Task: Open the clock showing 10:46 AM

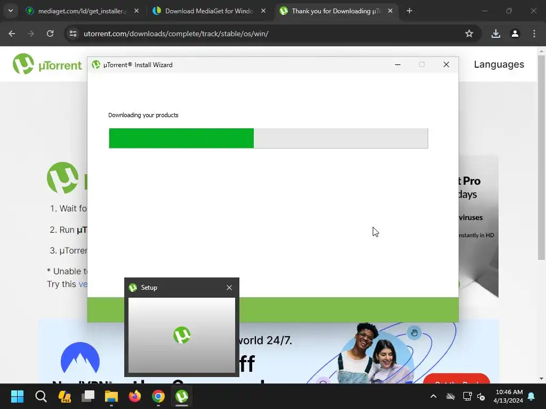Action: point(508,396)
